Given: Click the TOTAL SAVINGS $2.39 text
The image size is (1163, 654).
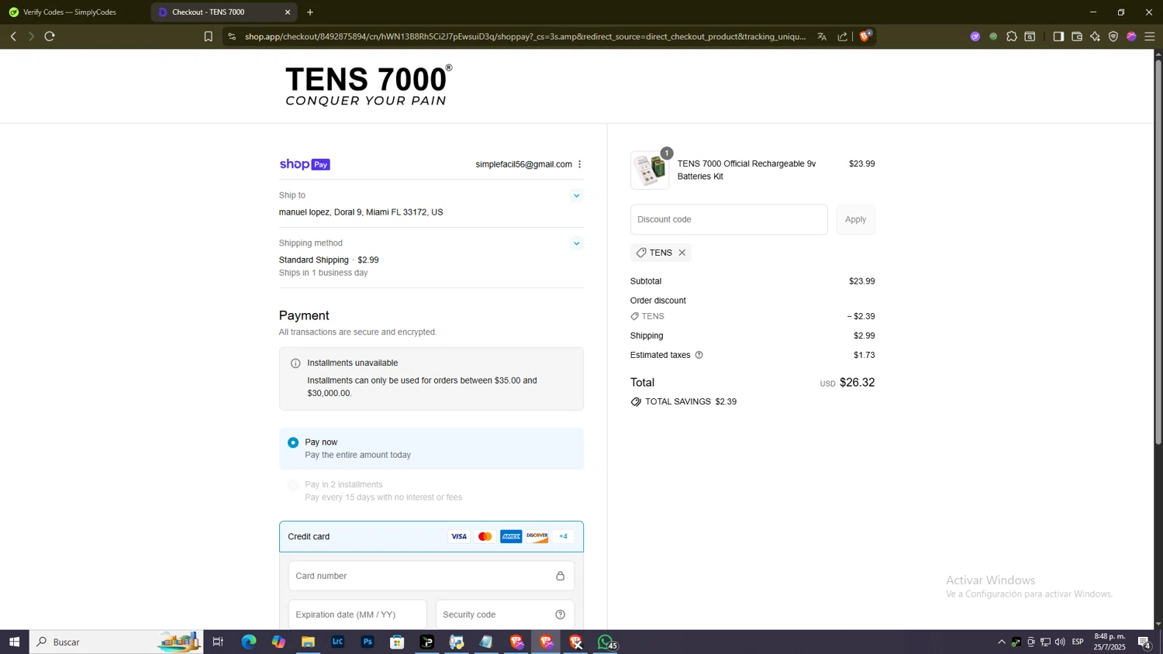Looking at the screenshot, I should pos(691,401).
